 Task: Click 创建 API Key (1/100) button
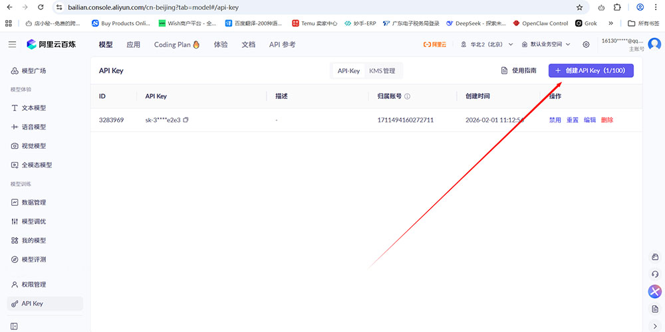pyautogui.click(x=591, y=71)
